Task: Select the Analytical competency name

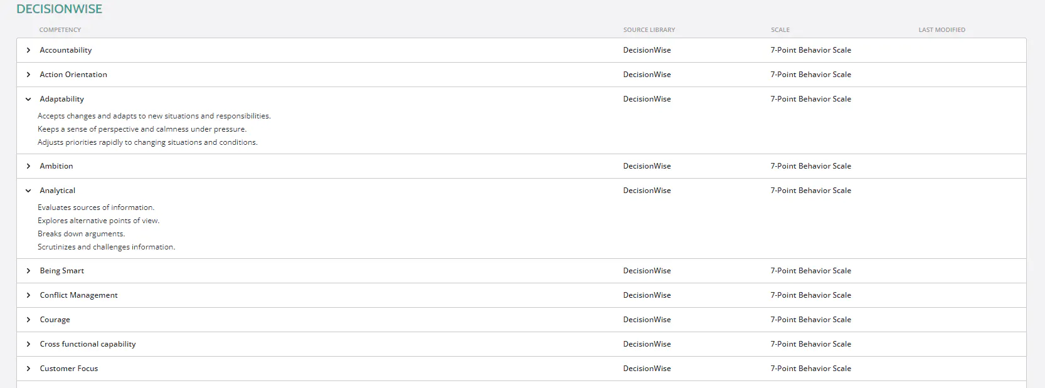Action: point(58,191)
